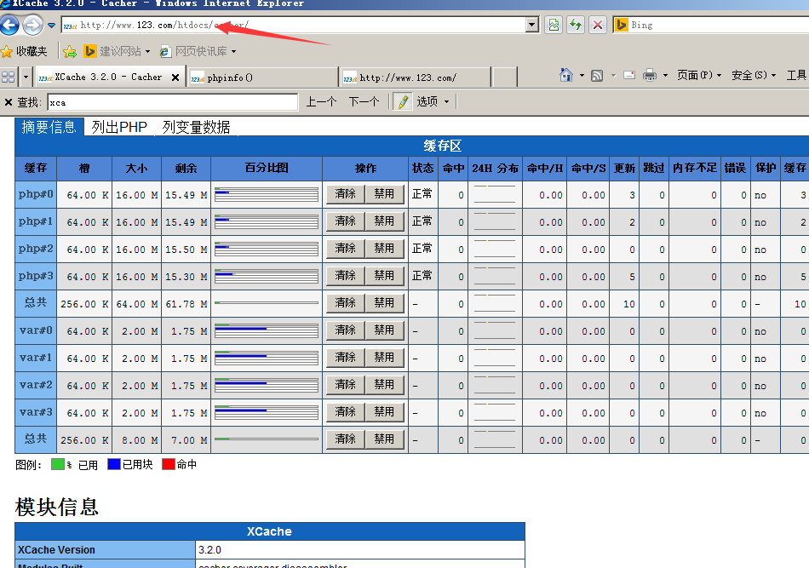Screen dimensions: 809x568
Task: Open the 页面(P) page menu
Action: [x=699, y=75]
